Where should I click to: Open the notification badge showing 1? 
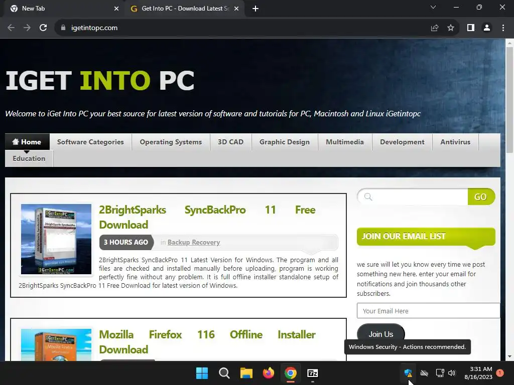pos(500,373)
